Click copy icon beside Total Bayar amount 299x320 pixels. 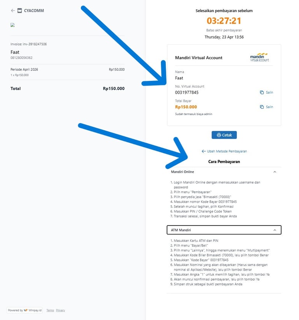262,107
